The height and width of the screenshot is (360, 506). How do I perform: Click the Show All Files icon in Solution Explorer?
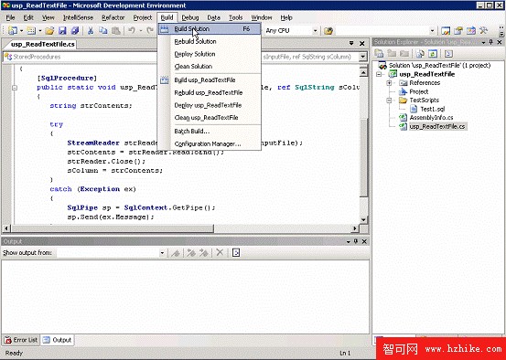(x=420, y=54)
